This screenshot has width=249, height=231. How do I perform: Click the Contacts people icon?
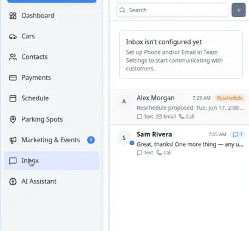13,57
